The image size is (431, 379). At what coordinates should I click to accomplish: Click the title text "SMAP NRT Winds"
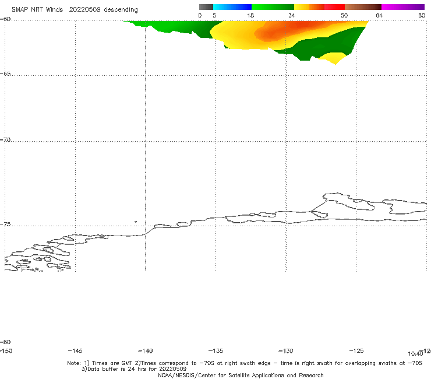37,9
